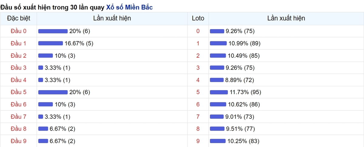Click the Loto 5 bar showing 11.73%
The width and height of the screenshot is (364, 147).
pos(219,92)
